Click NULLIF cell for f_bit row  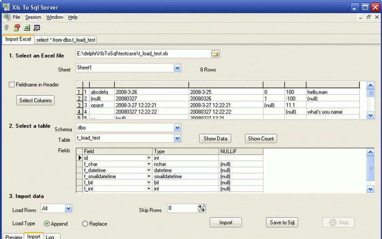point(241,182)
